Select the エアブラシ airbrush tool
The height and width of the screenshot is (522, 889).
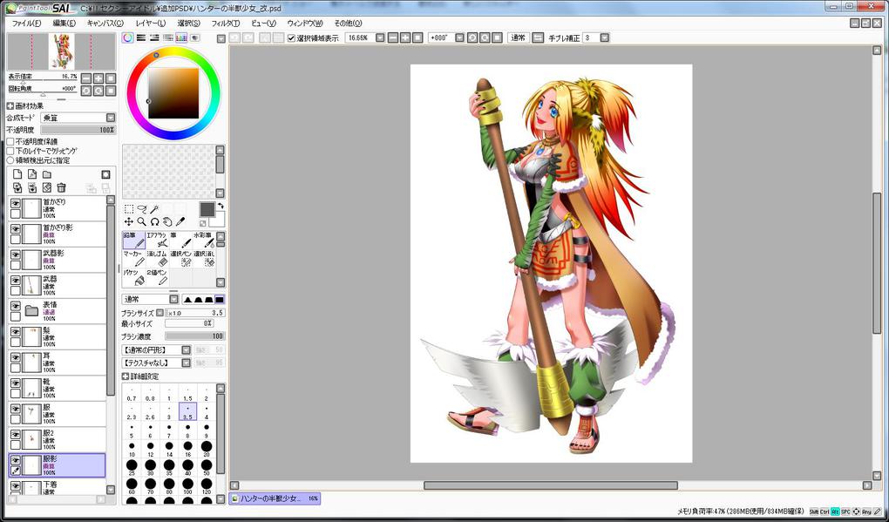pos(157,241)
